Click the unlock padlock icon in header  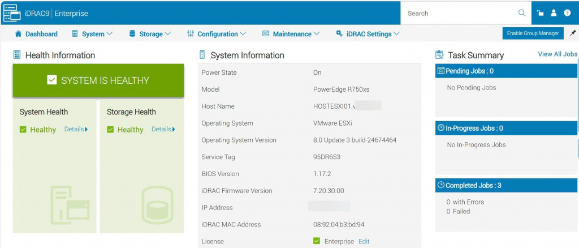540,13
